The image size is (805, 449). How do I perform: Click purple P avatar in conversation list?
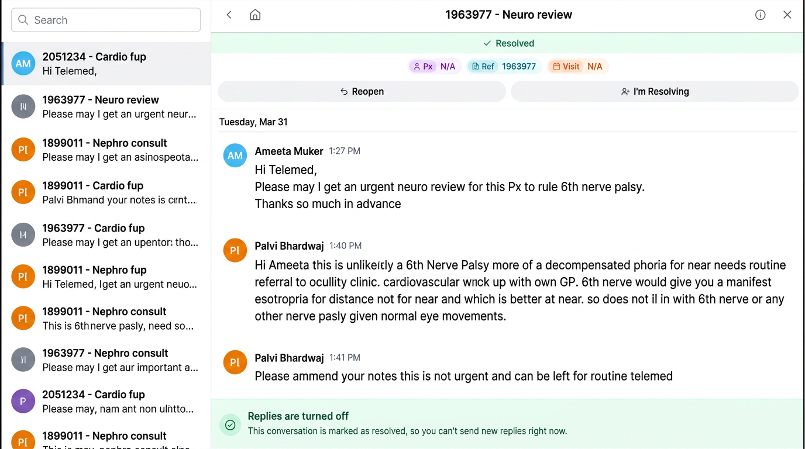coord(23,401)
